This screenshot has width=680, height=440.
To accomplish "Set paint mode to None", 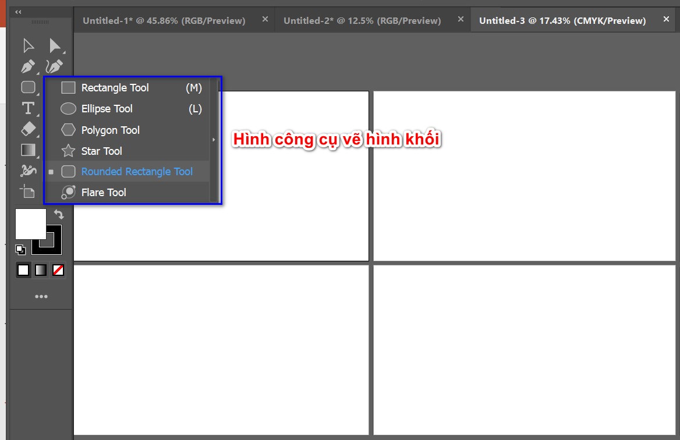I will (58, 270).
